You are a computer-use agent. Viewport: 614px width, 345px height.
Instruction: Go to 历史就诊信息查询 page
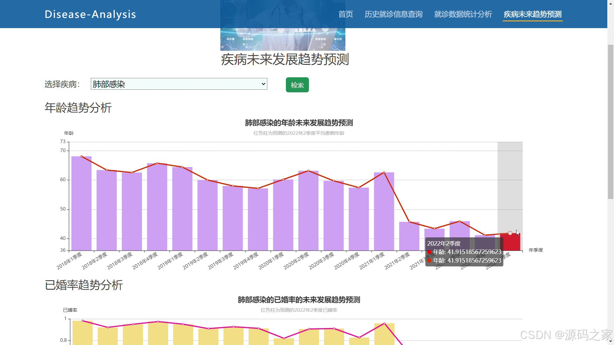394,14
